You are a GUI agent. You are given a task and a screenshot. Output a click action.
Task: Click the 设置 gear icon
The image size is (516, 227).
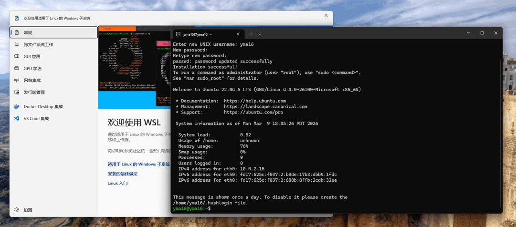[16, 210]
